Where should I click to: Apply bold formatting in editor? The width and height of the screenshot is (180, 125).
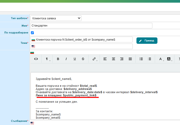(x=58, y=59)
